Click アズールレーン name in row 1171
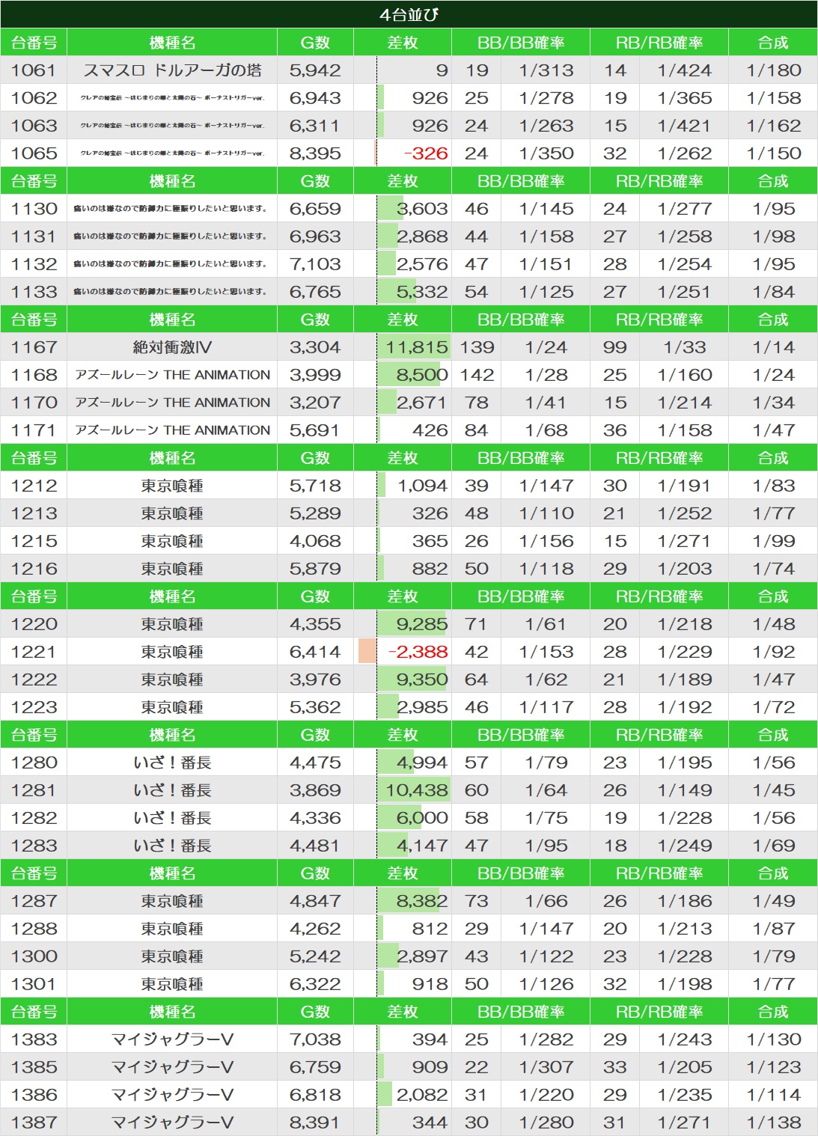The width and height of the screenshot is (818, 1136). click(172, 430)
